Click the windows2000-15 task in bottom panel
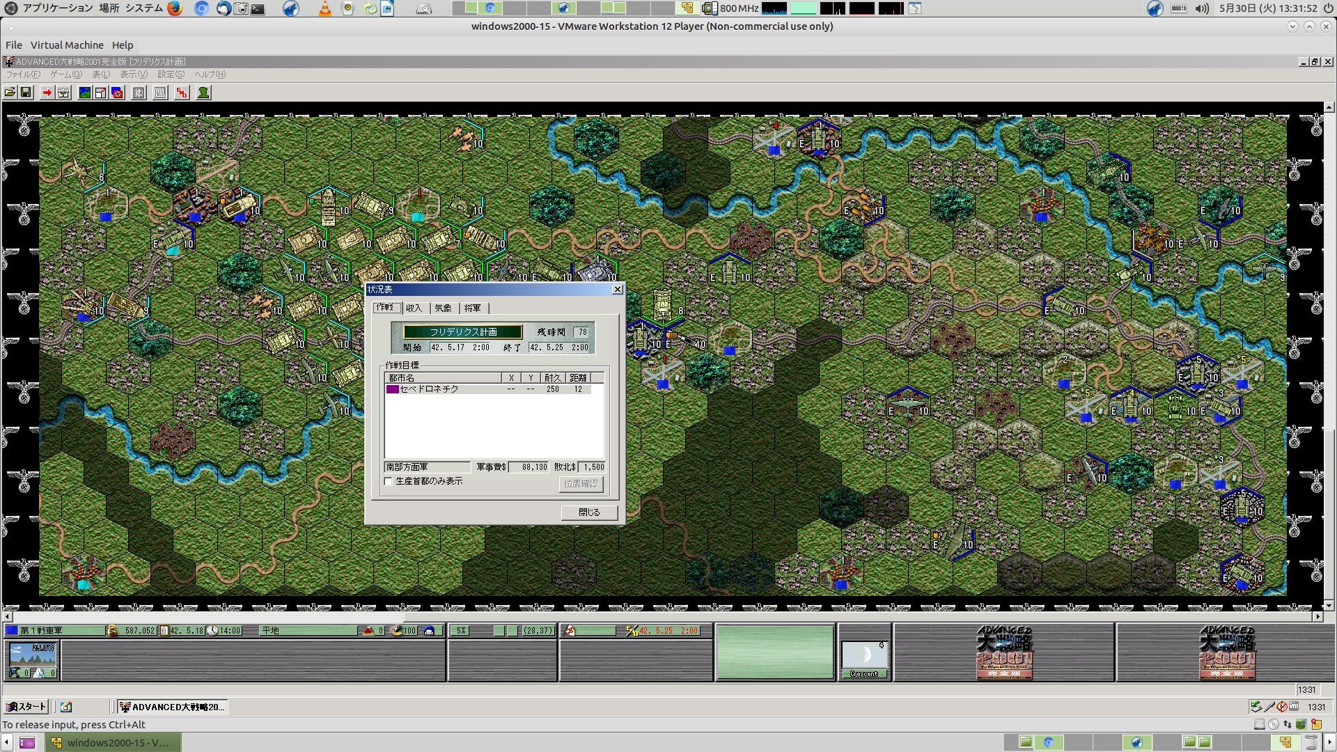 coord(114,742)
